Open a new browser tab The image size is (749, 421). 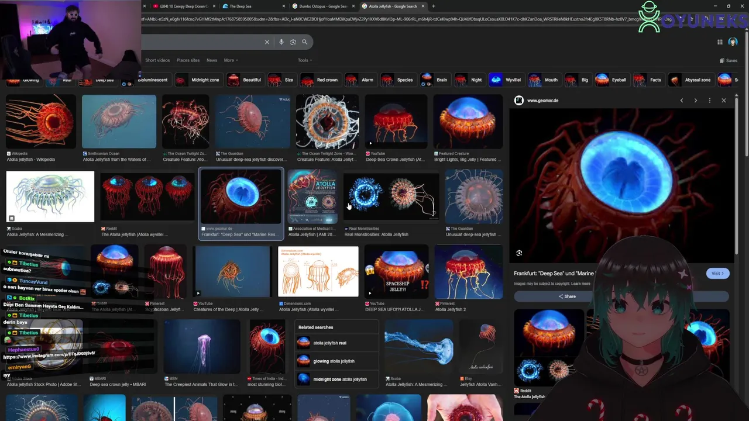(433, 6)
